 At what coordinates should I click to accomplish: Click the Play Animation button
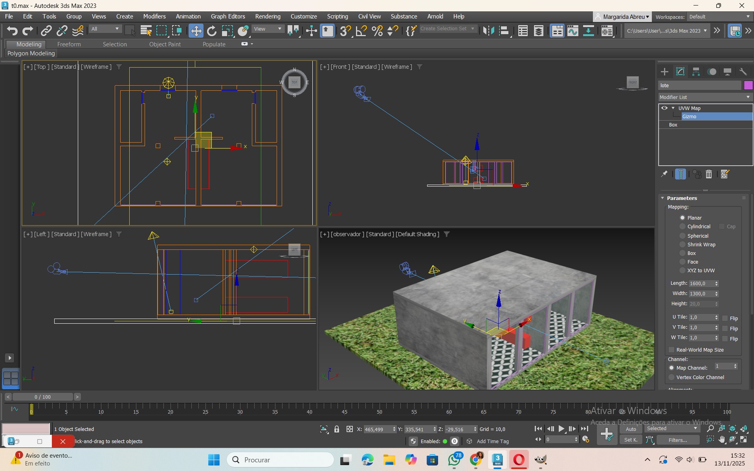(x=561, y=429)
